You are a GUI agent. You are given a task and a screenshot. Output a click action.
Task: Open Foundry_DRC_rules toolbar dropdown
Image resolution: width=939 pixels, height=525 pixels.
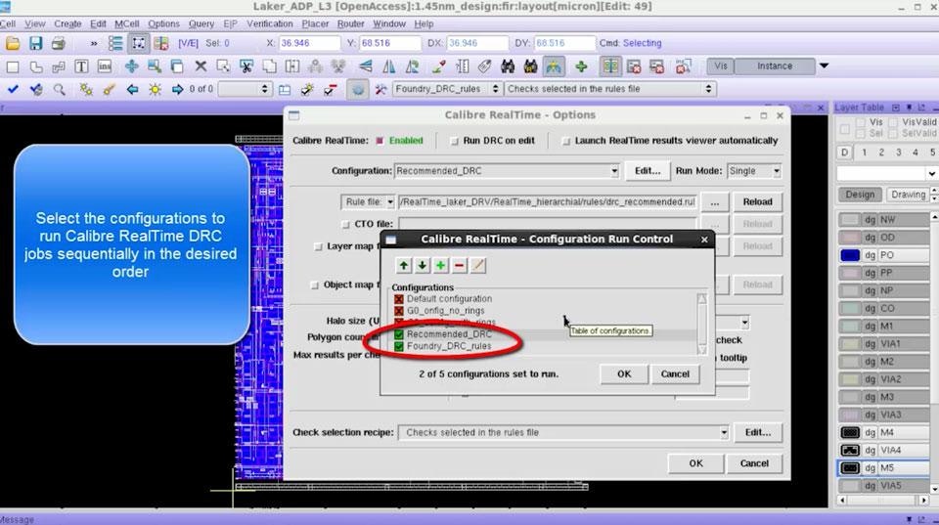tap(447, 89)
